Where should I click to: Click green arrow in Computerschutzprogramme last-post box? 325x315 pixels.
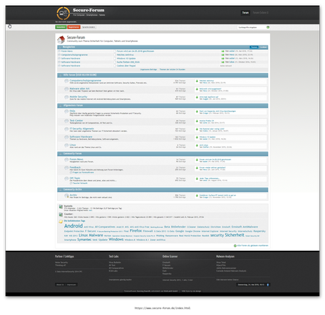point(197,81)
